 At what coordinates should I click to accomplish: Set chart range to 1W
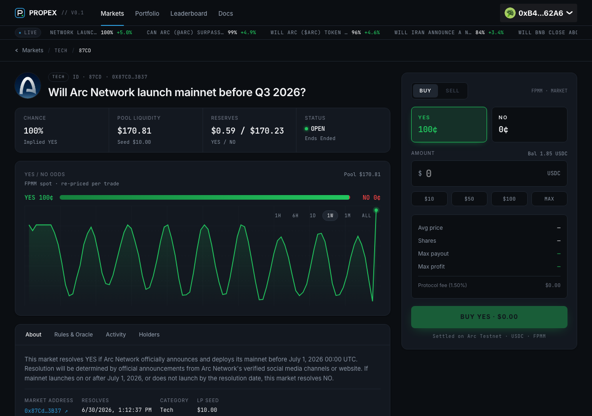[330, 216]
